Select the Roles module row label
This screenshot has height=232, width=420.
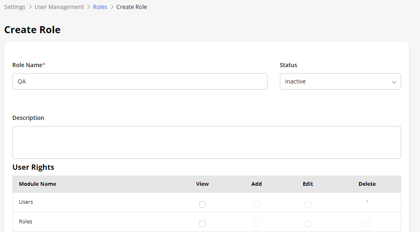pos(25,222)
